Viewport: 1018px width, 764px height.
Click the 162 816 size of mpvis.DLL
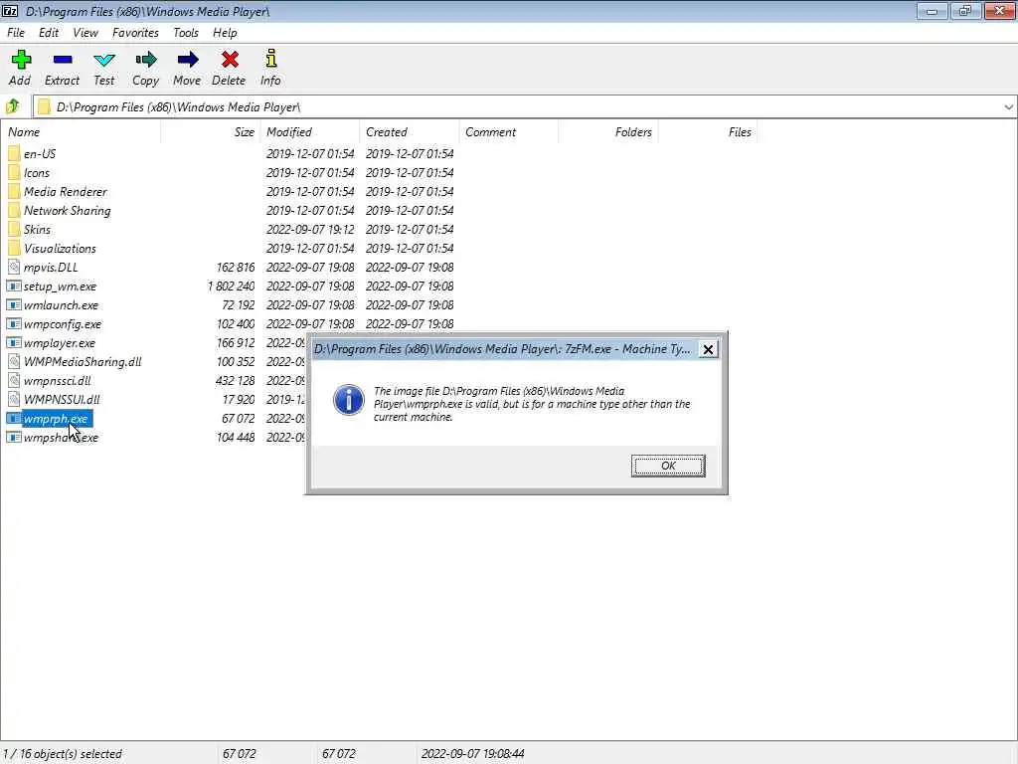pyautogui.click(x=235, y=267)
